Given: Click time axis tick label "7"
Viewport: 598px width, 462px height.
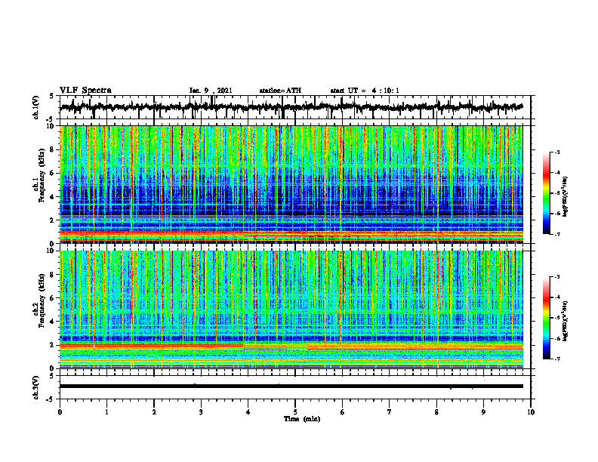Looking at the screenshot, I should point(390,412).
